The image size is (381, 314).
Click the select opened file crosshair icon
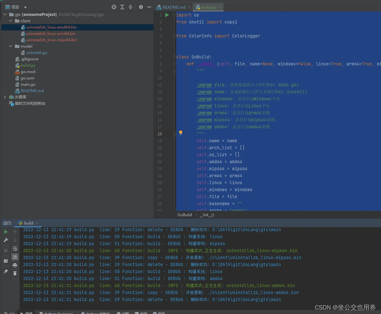point(114,7)
